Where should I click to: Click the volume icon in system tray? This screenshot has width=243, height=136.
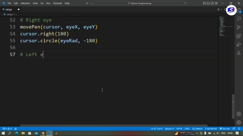click(x=218, y=133)
